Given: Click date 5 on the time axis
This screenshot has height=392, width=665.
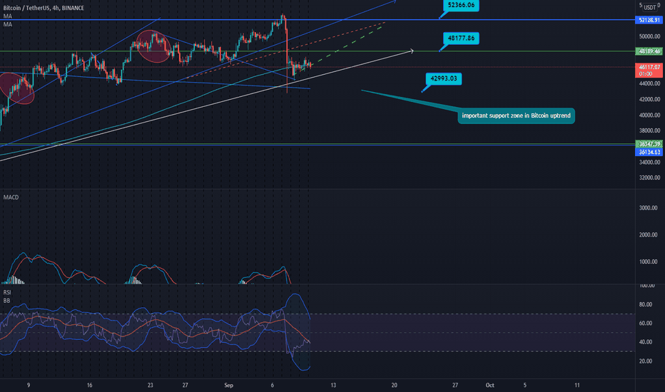Looking at the screenshot, I should 524,385.
